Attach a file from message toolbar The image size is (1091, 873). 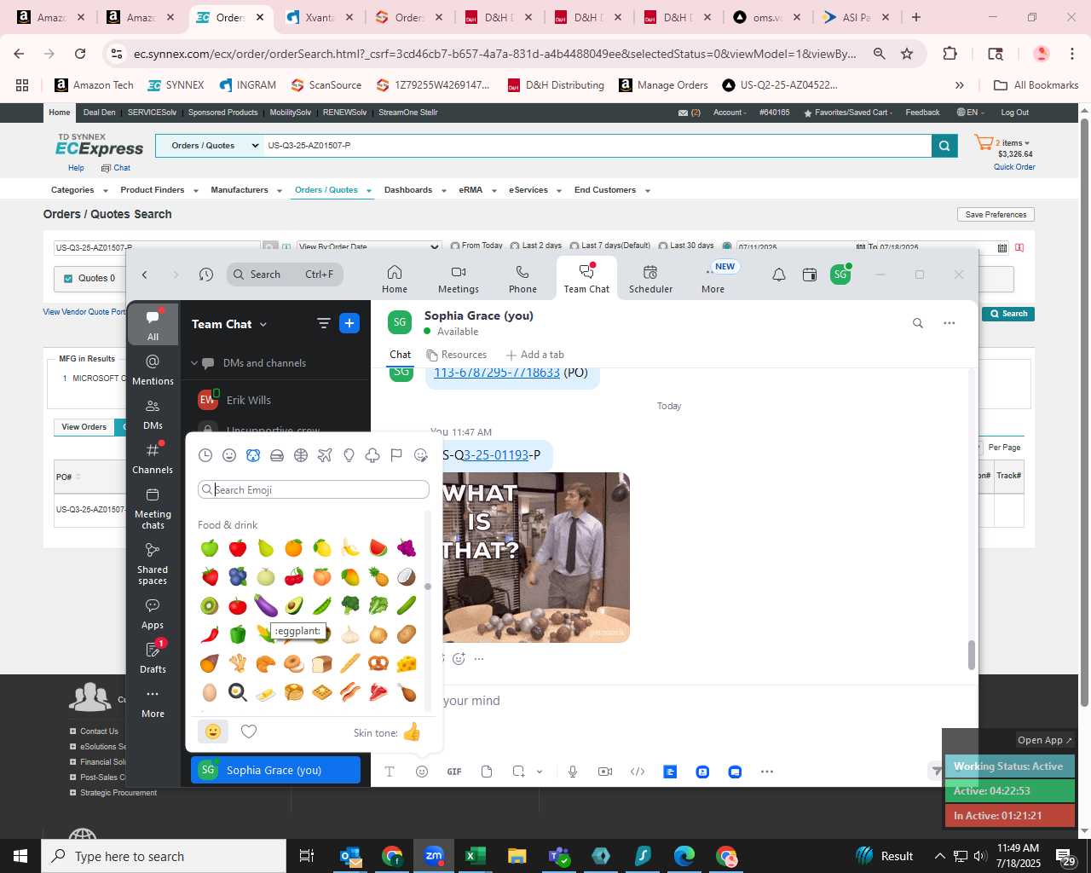487,772
